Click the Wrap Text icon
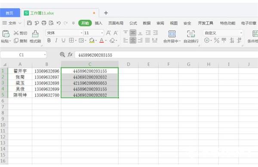The image size is (258, 167). pos(191,34)
